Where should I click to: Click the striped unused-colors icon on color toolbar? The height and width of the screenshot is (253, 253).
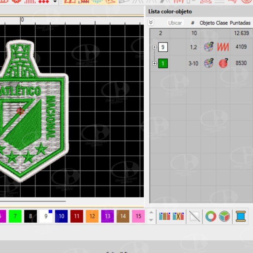point(164,216)
